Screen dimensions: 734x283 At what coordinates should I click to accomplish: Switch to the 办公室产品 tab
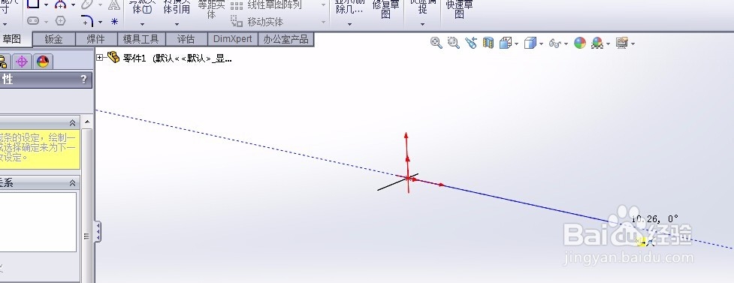286,39
